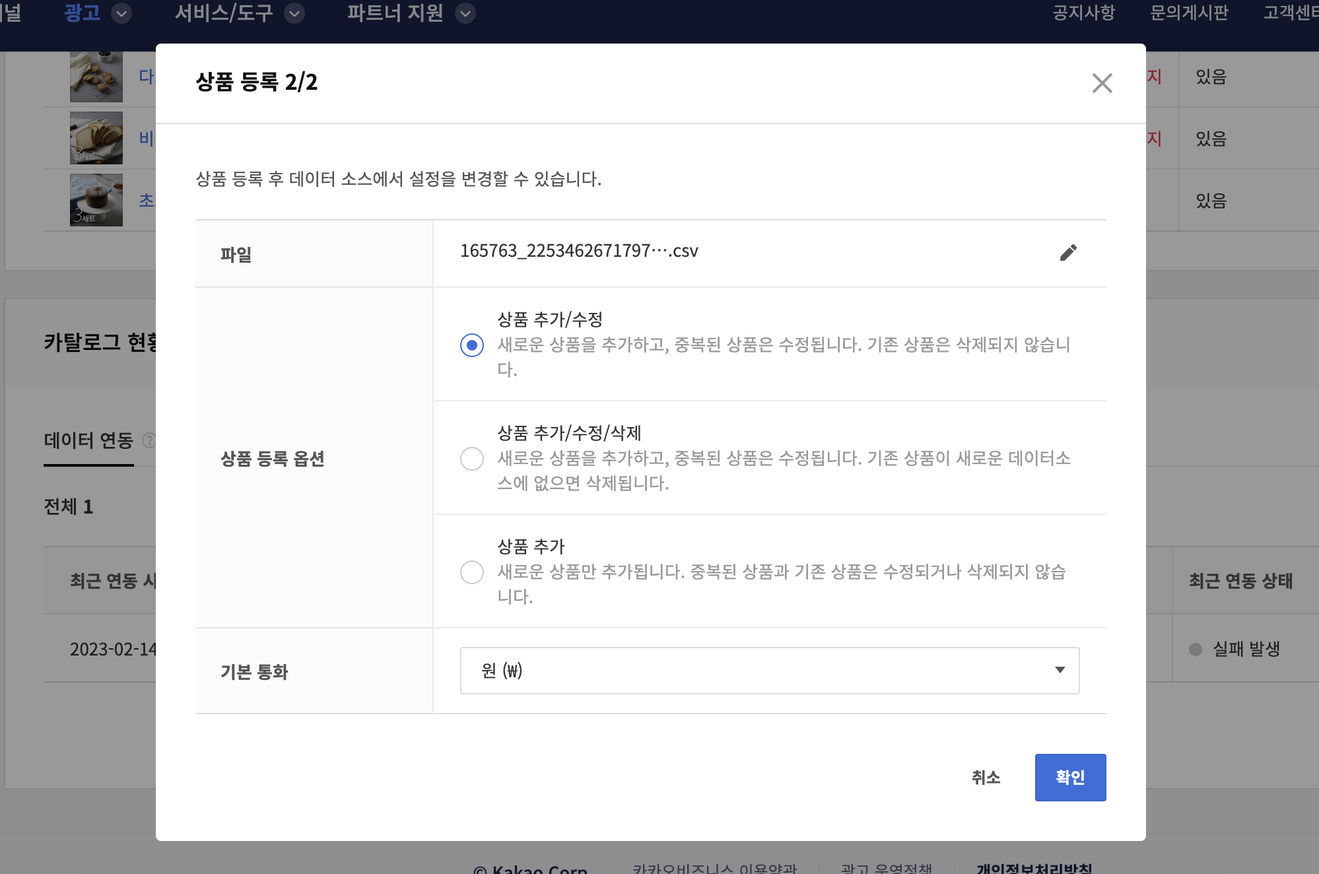Click the pencil icon to edit file
1319x874 pixels.
[1068, 253]
